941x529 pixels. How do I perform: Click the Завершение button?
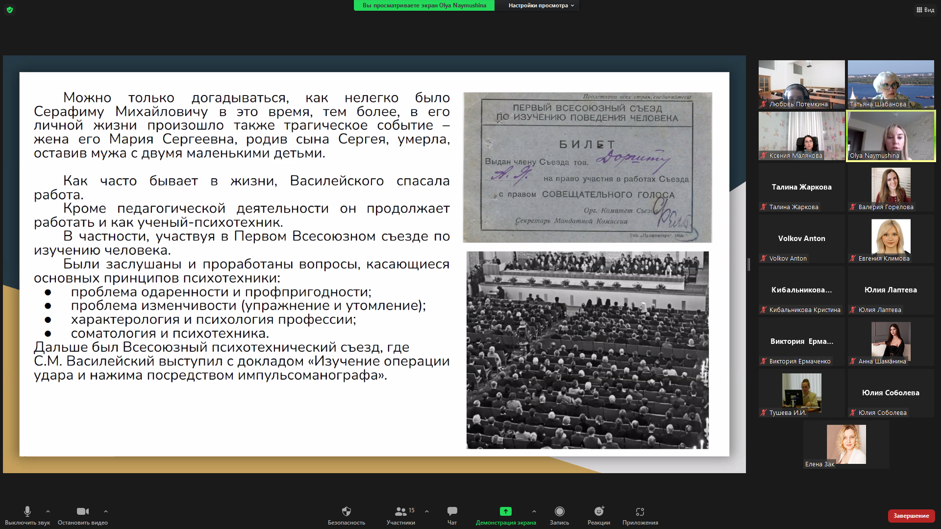911,516
